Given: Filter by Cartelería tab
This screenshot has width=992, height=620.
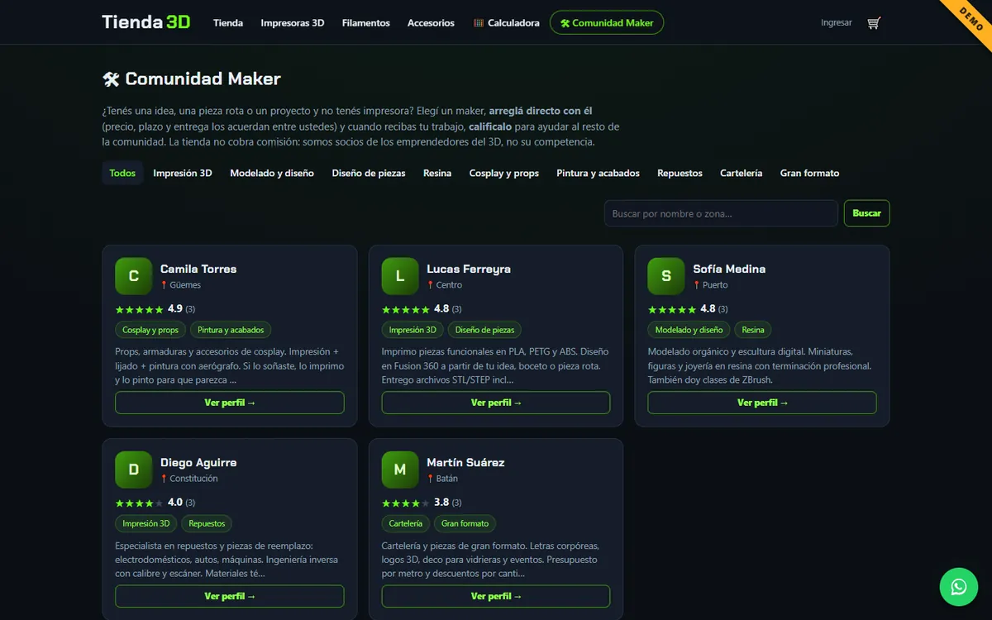Looking at the screenshot, I should point(742,173).
